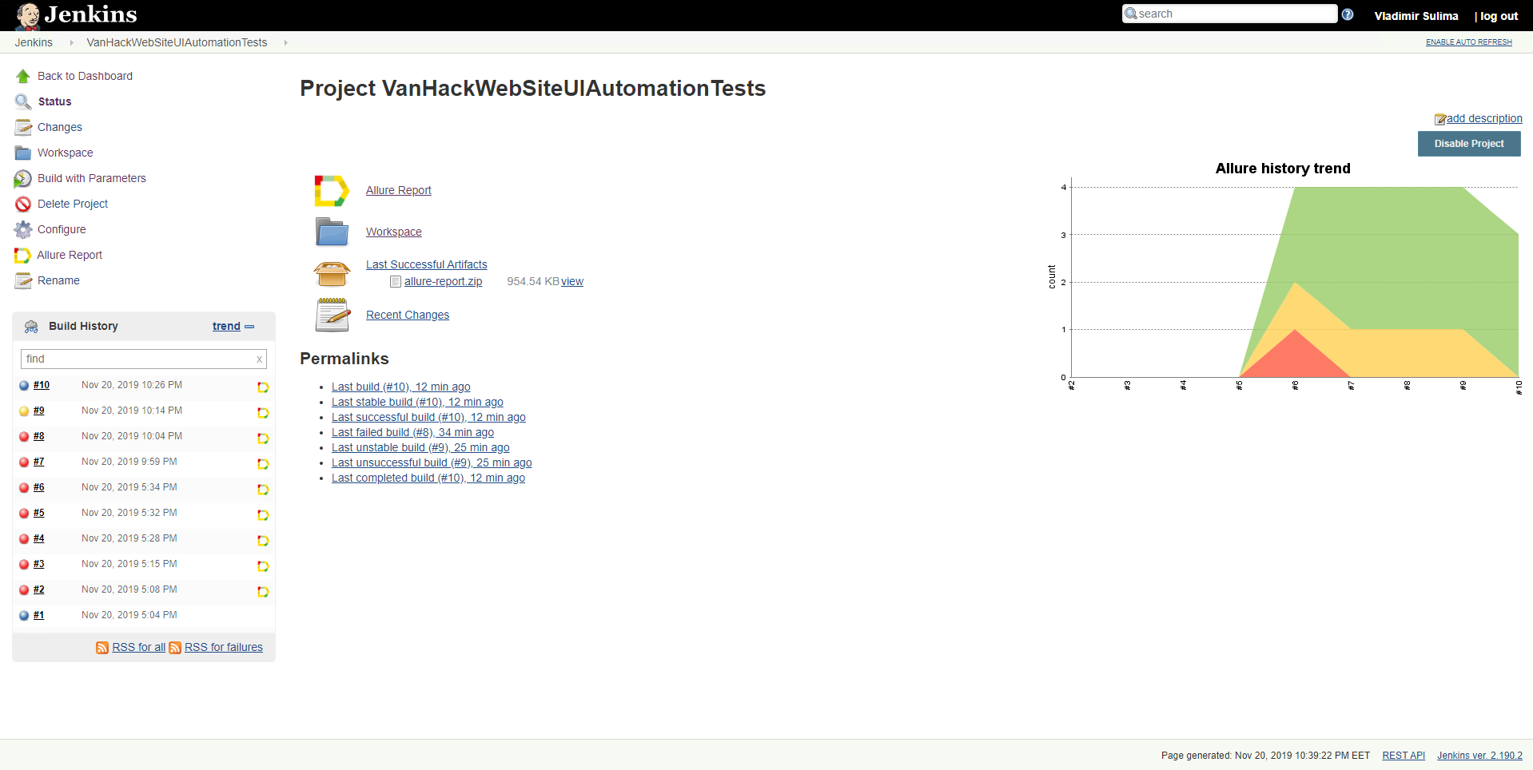The image size is (1533, 770).
Task: Click the add description edit icon
Action: 1440,119
